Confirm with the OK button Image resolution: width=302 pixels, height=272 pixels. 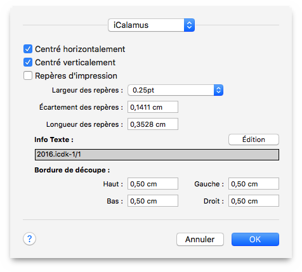point(255,239)
